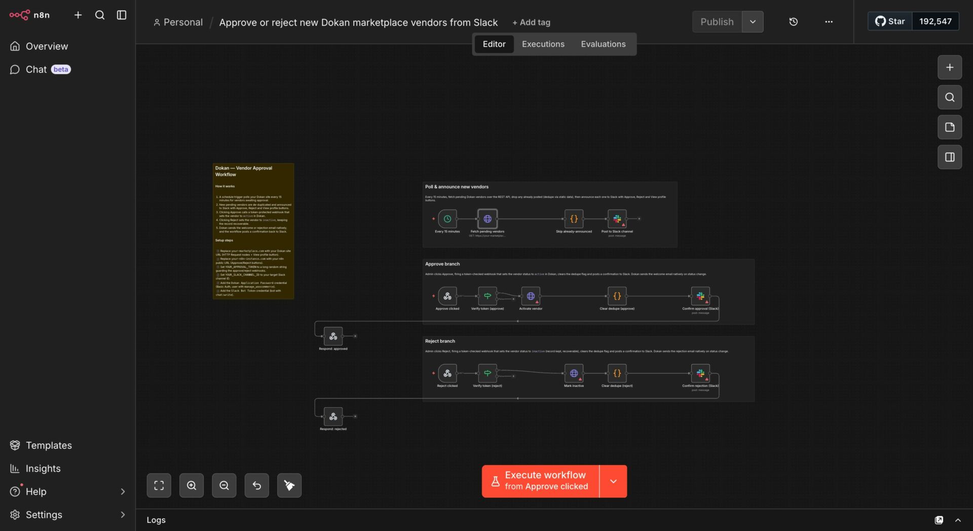973x531 pixels.
Task: Select the Respond: rejected node
Action: (x=333, y=416)
